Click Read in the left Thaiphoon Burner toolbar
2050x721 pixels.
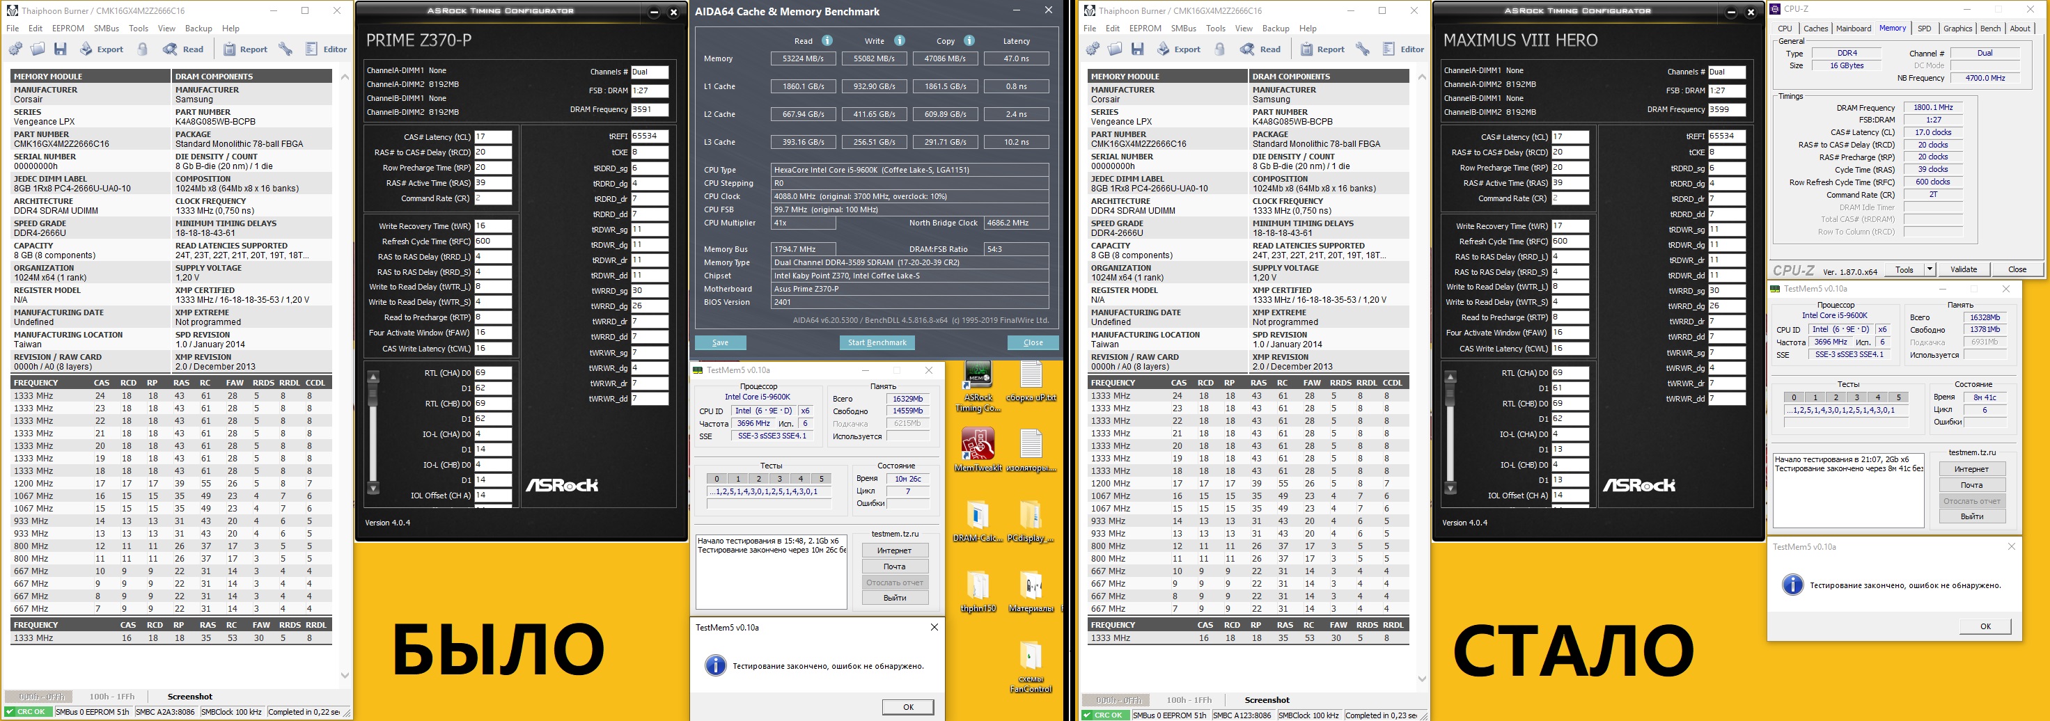(184, 49)
